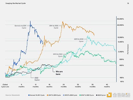Screen dimensions: 133x100
Task: Click the 100% y-axis tick label
Action: (x=122, y=78)
